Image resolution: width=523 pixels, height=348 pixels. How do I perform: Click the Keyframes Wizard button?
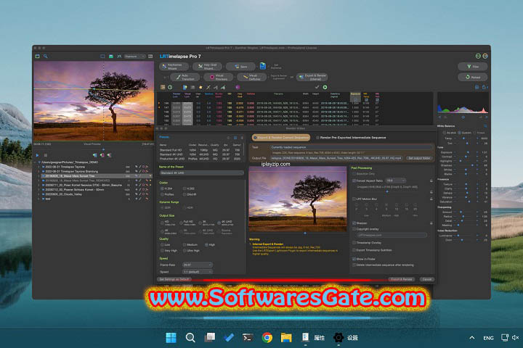174,67
